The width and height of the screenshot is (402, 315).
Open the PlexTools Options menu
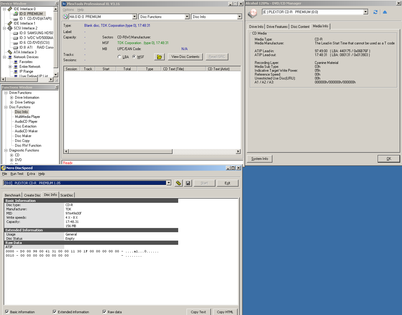[68, 10]
